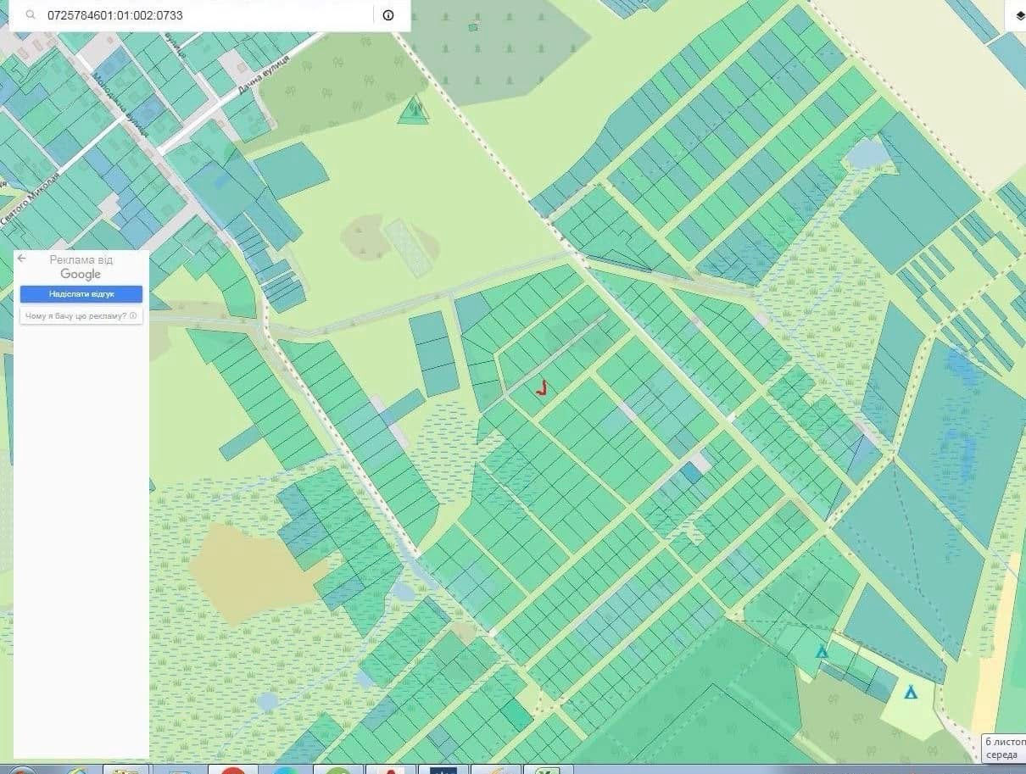Click the radio tower triangle symbol
The image size is (1026, 774).
pyautogui.click(x=413, y=110)
